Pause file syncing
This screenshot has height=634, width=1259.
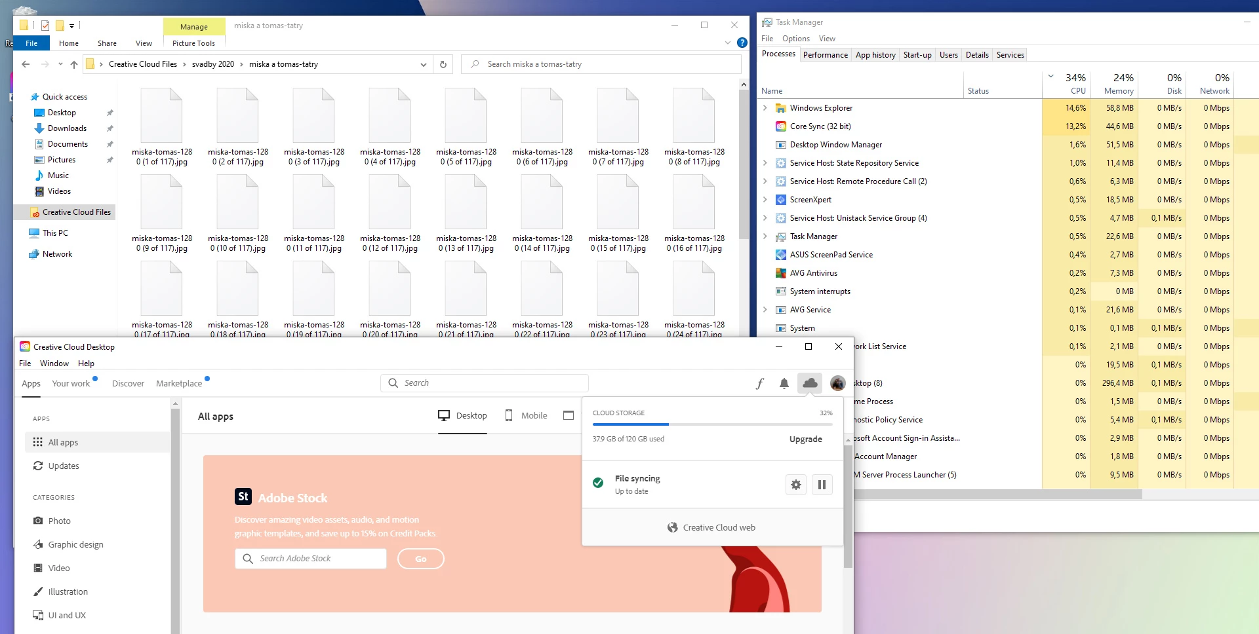822,485
